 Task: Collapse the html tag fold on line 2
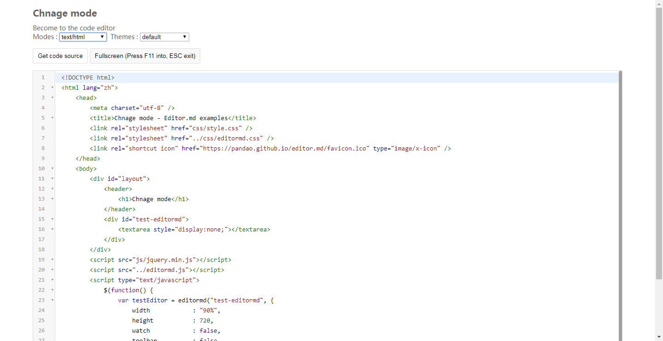point(52,87)
